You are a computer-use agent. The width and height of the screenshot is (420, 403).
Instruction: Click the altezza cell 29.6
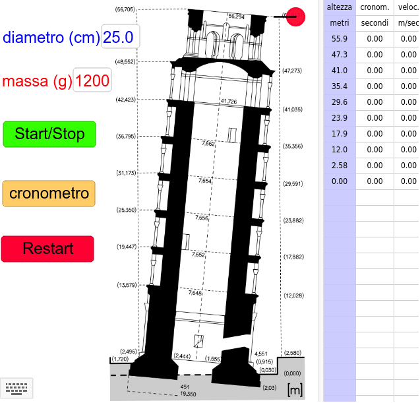(x=340, y=102)
